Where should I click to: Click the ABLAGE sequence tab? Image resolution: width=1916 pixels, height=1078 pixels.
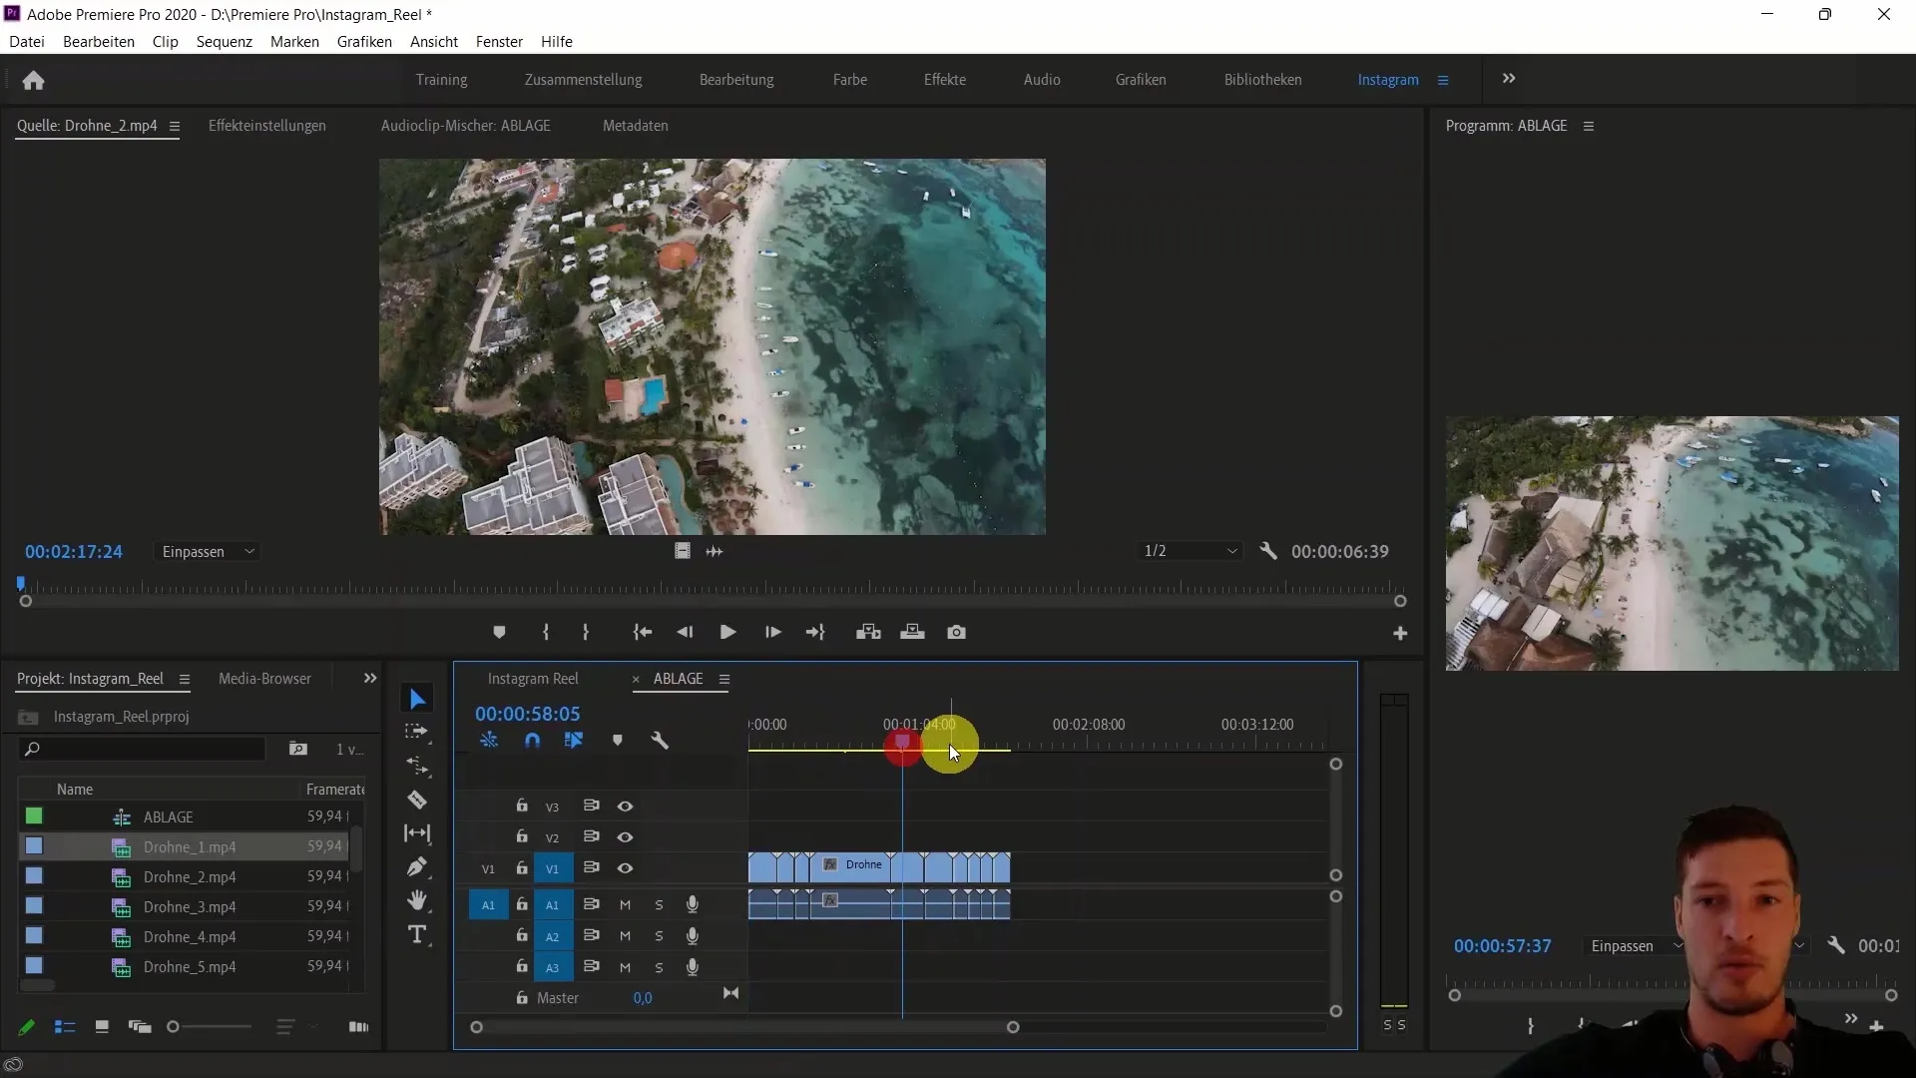coord(679,678)
